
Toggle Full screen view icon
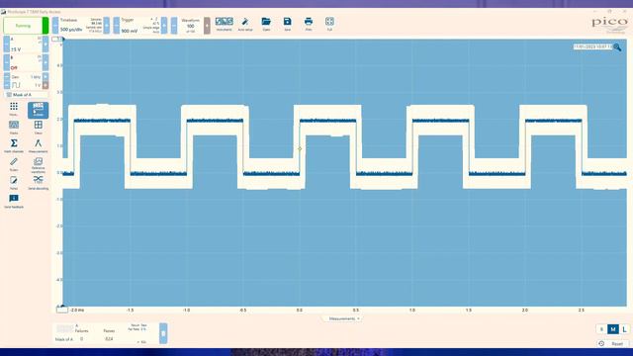click(329, 24)
